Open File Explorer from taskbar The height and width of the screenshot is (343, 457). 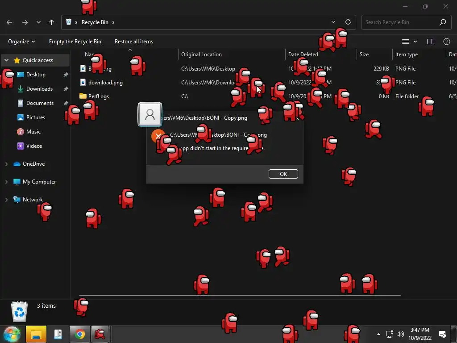tap(36, 334)
